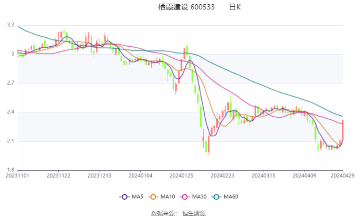The height and width of the screenshot is (217, 357).
Task: Click the 20240104 date axis label
Action: click(x=141, y=175)
